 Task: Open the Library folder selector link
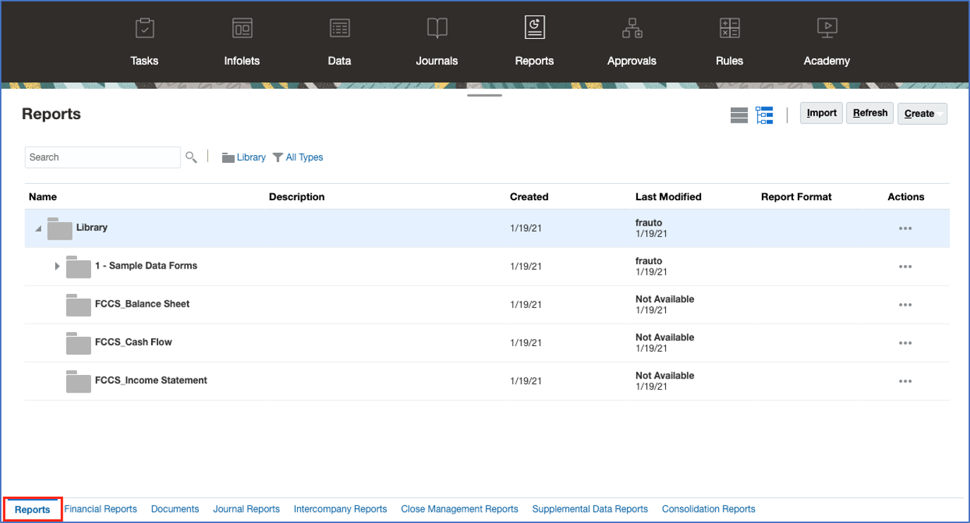coord(244,157)
